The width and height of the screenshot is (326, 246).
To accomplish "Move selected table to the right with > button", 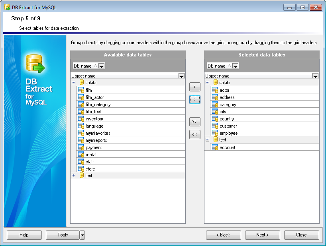I will pyautogui.click(x=194, y=87).
